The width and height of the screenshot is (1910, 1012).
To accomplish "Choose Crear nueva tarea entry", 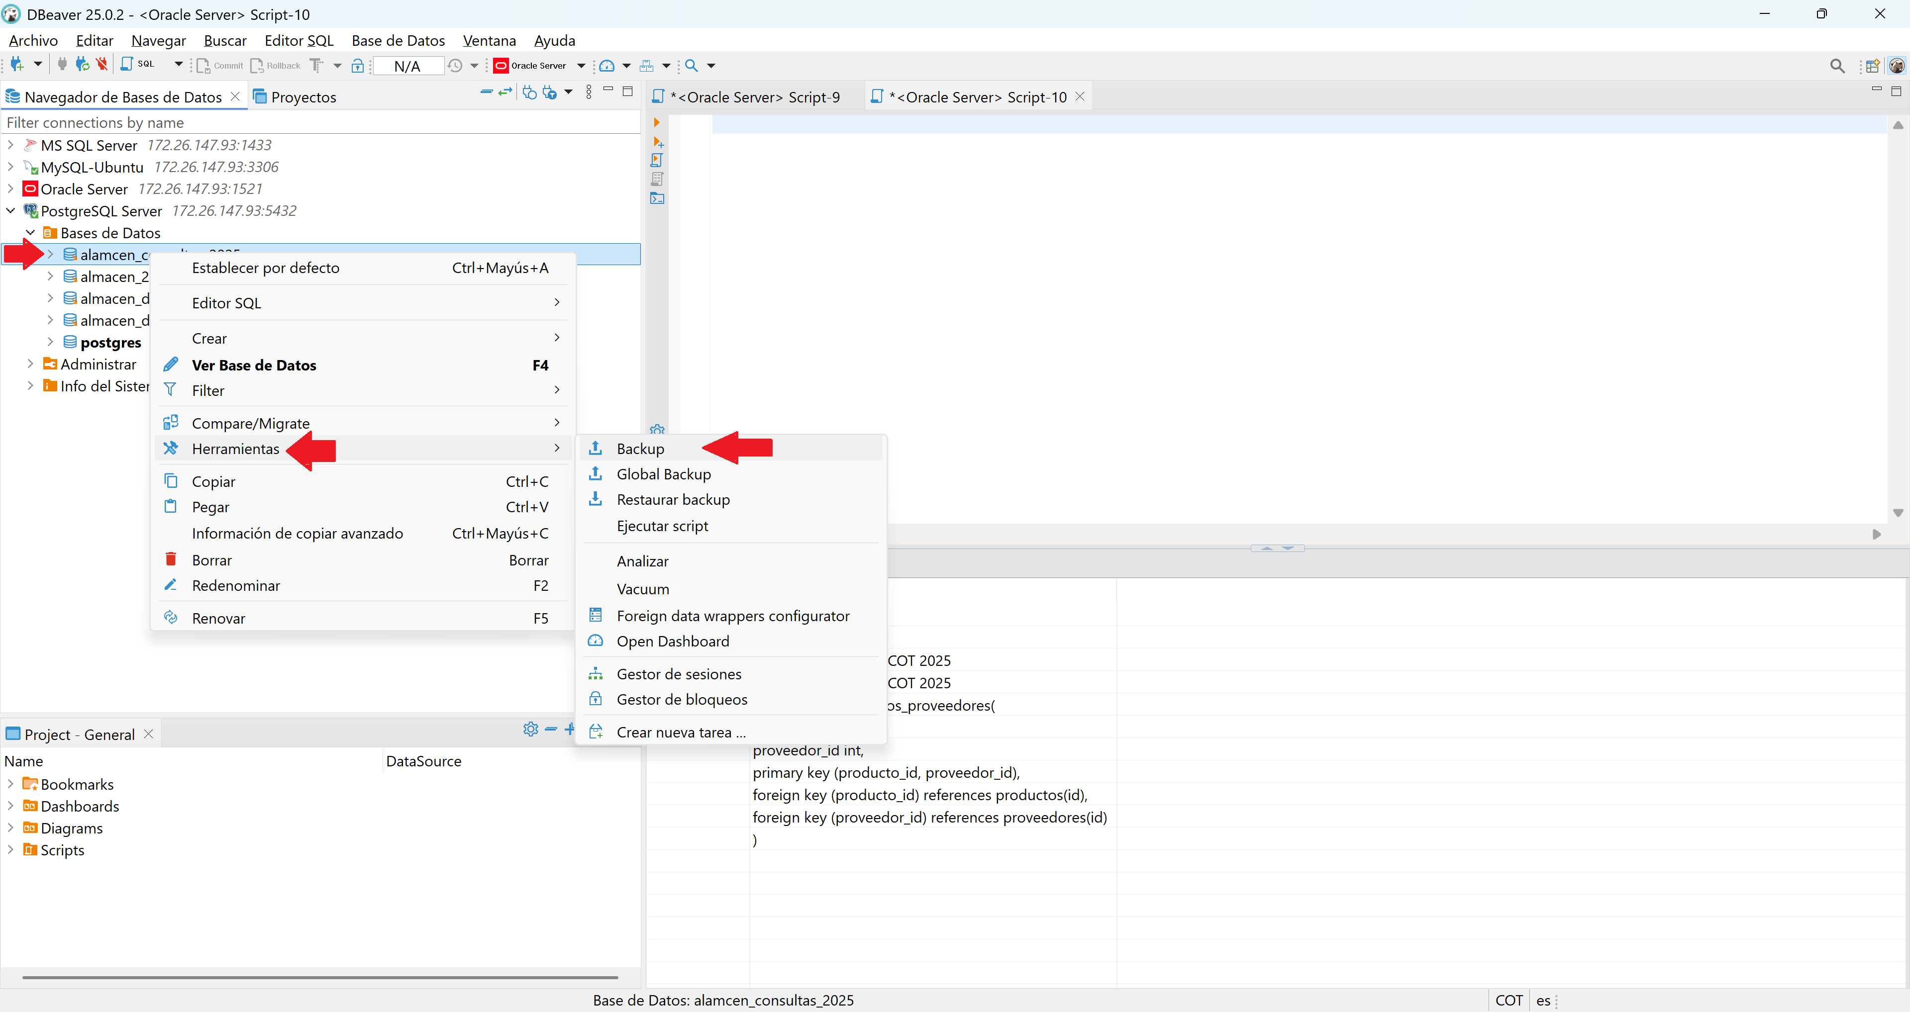I will click(x=731, y=732).
